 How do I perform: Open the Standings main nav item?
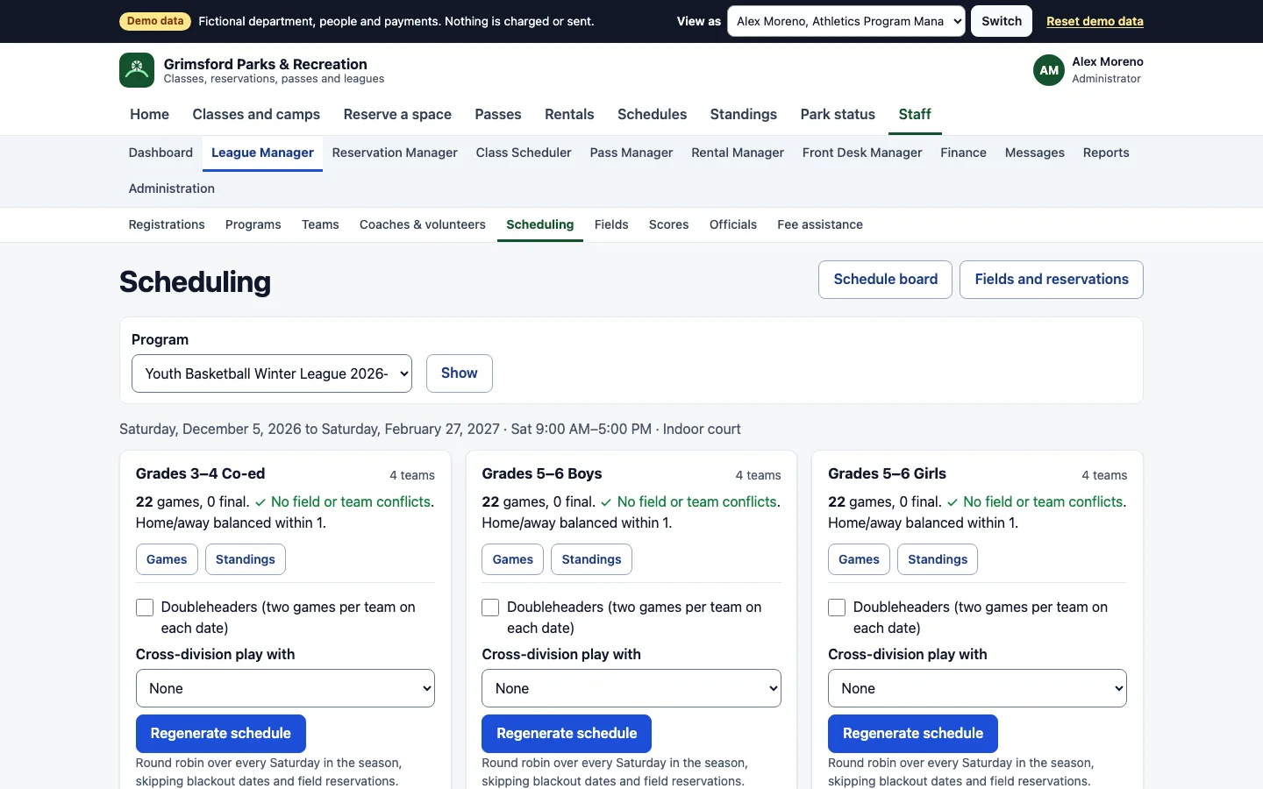743,115
